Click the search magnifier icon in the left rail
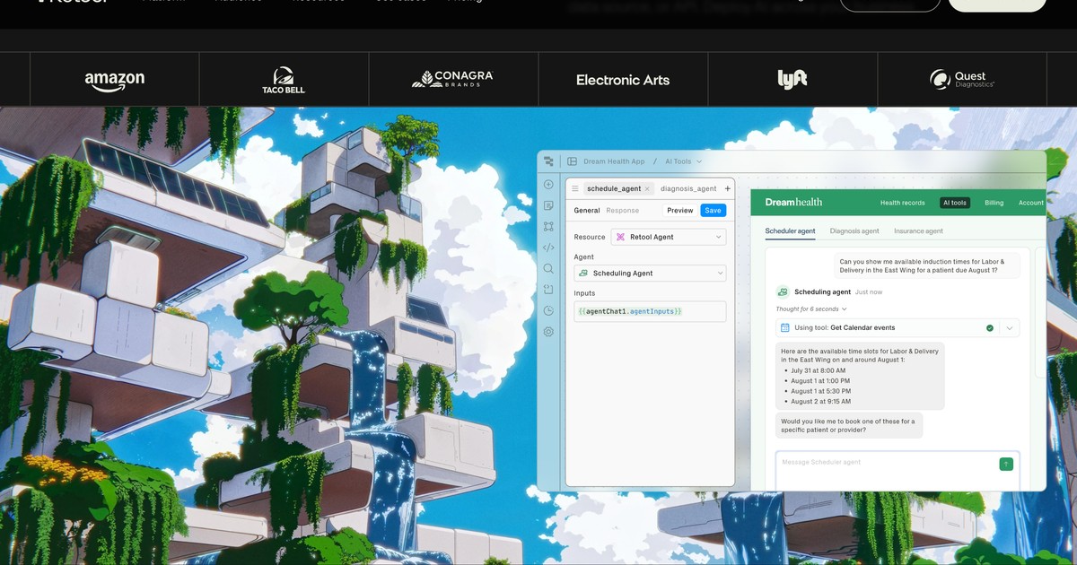 (x=548, y=268)
